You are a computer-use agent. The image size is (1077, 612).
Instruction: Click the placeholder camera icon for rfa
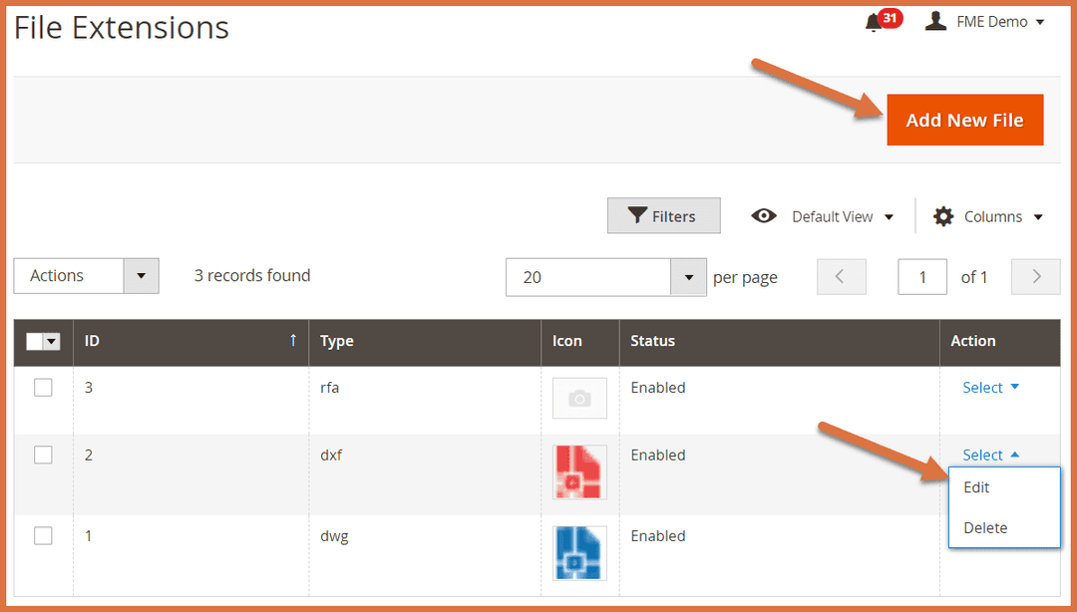tap(579, 398)
